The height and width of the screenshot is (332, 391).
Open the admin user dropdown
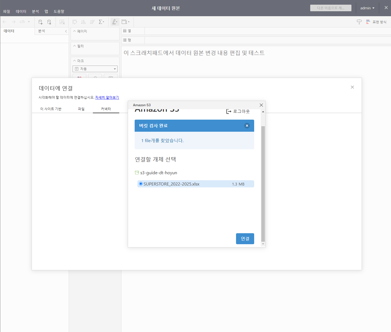pyautogui.click(x=367, y=8)
